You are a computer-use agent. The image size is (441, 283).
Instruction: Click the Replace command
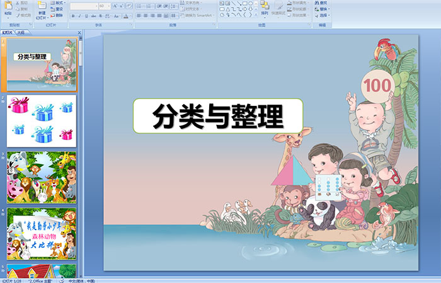click(x=322, y=9)
